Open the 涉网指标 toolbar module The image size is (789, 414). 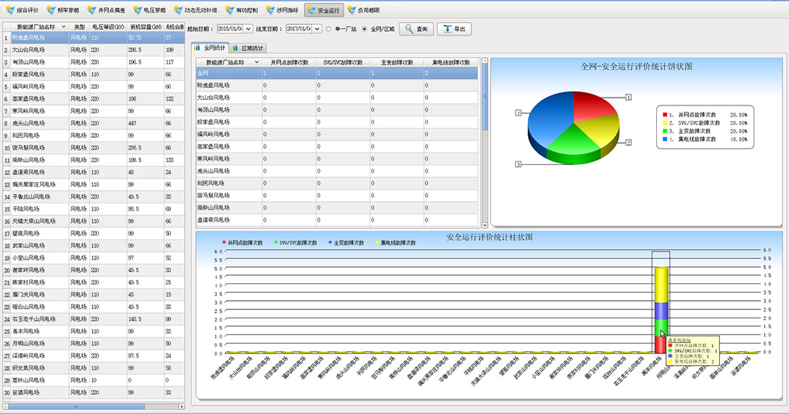[283, 11]
